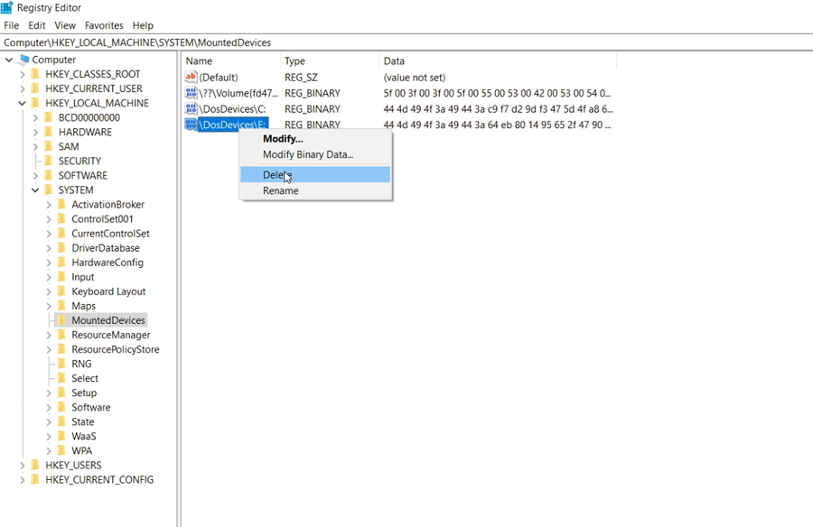Click the ControlSet001 folder icon

[x=61, y=219]
